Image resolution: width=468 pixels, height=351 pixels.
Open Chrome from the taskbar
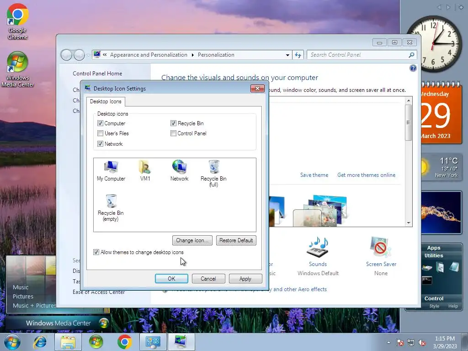pos(124,342)
